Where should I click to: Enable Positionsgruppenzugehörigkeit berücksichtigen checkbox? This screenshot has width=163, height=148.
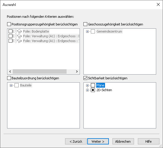(x=9, y=24)
